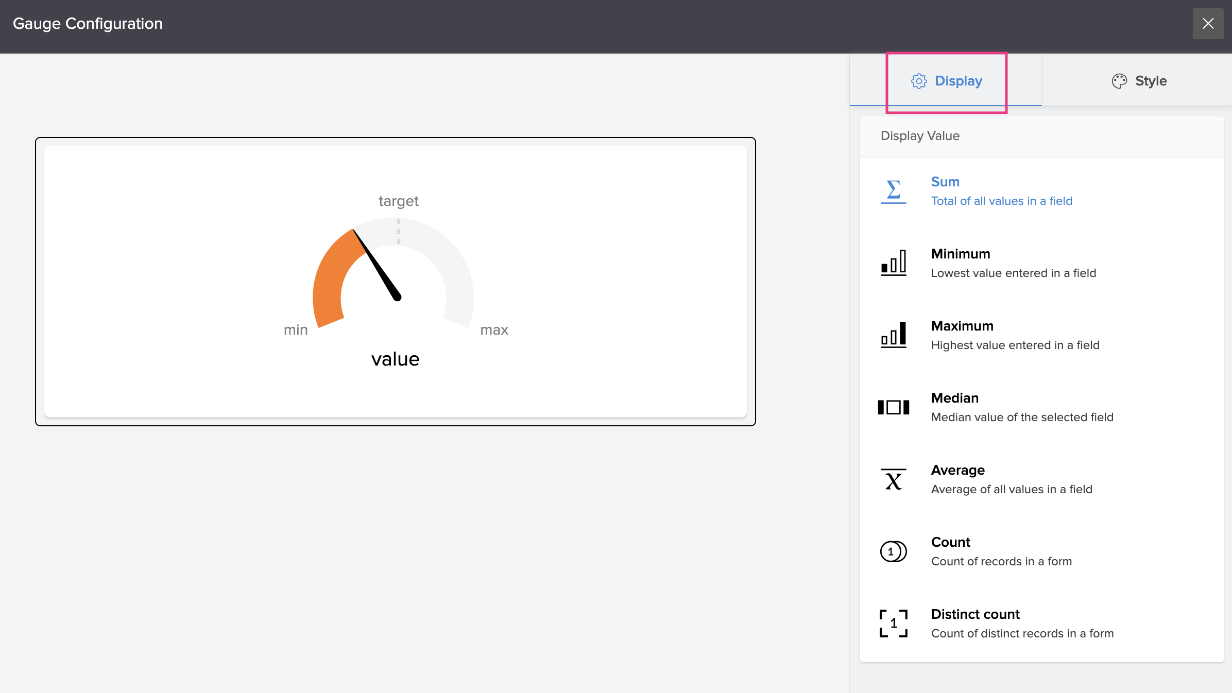Close the Gauge Configuration dialog
This screenshot has height=693, width=1232.
pos(1208,24)
